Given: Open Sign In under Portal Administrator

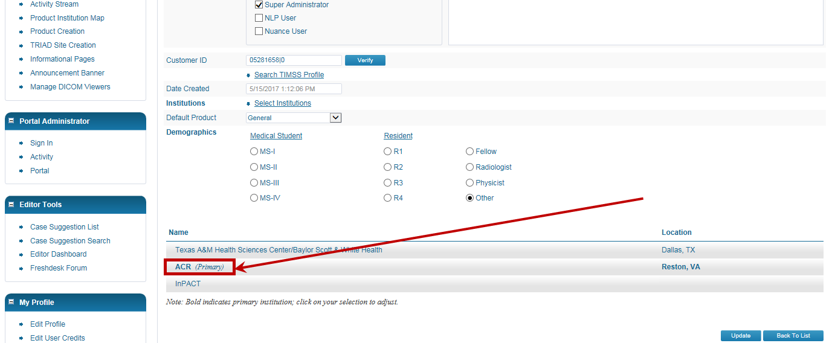Looking at the screenshot, I should point(41,143).
